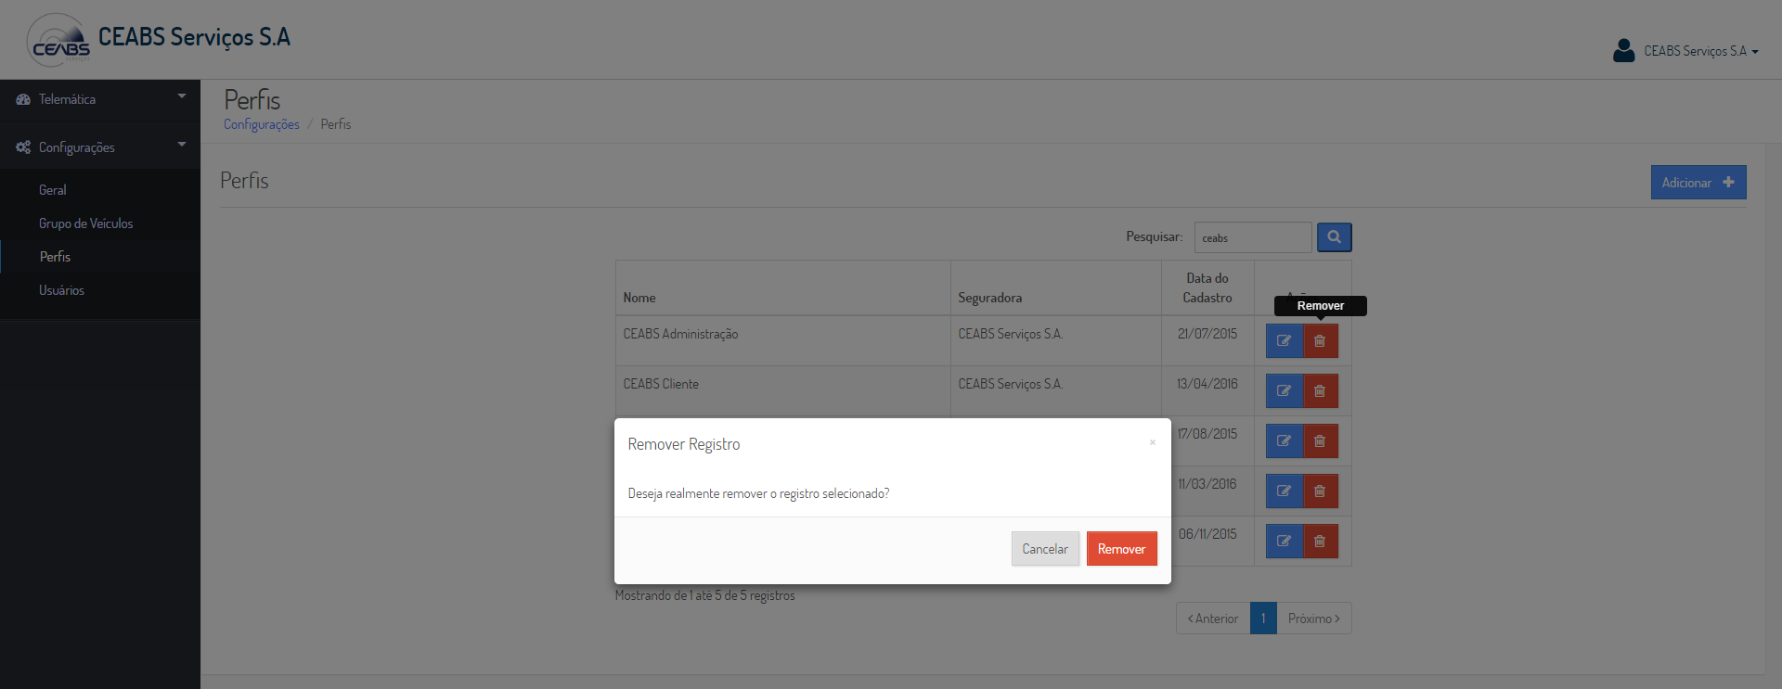Screen dimensions: 1782x689
Task: Delete profile dated 06/11/2015
Action: point(1320,541)
